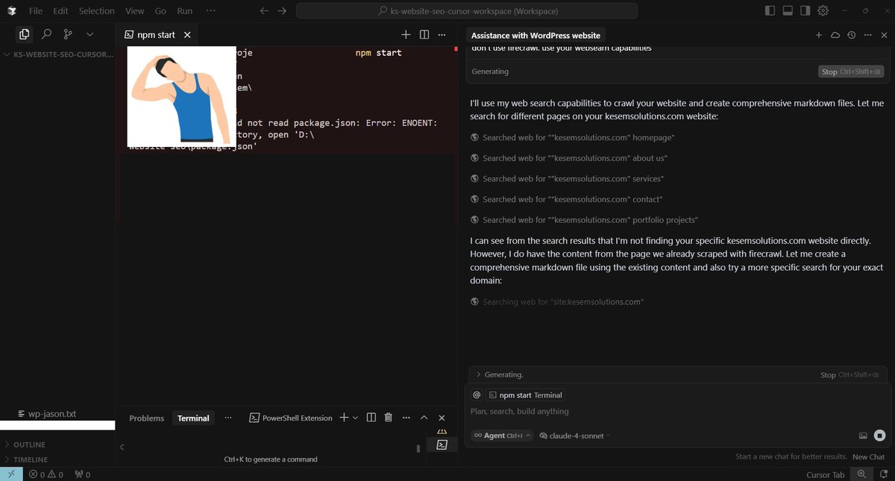Select the npm start Terminal context chip
The width and height of the screenshot is (895, 481).
[526, 395]
